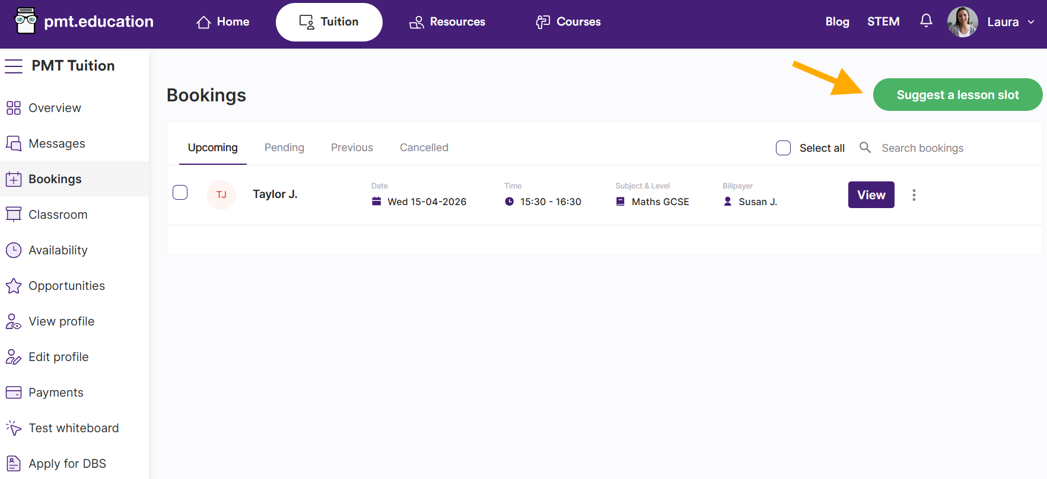Click the notification bell icon
Image resolution: width=1047 pixels, height=479 pixels.
pos(925,21)
